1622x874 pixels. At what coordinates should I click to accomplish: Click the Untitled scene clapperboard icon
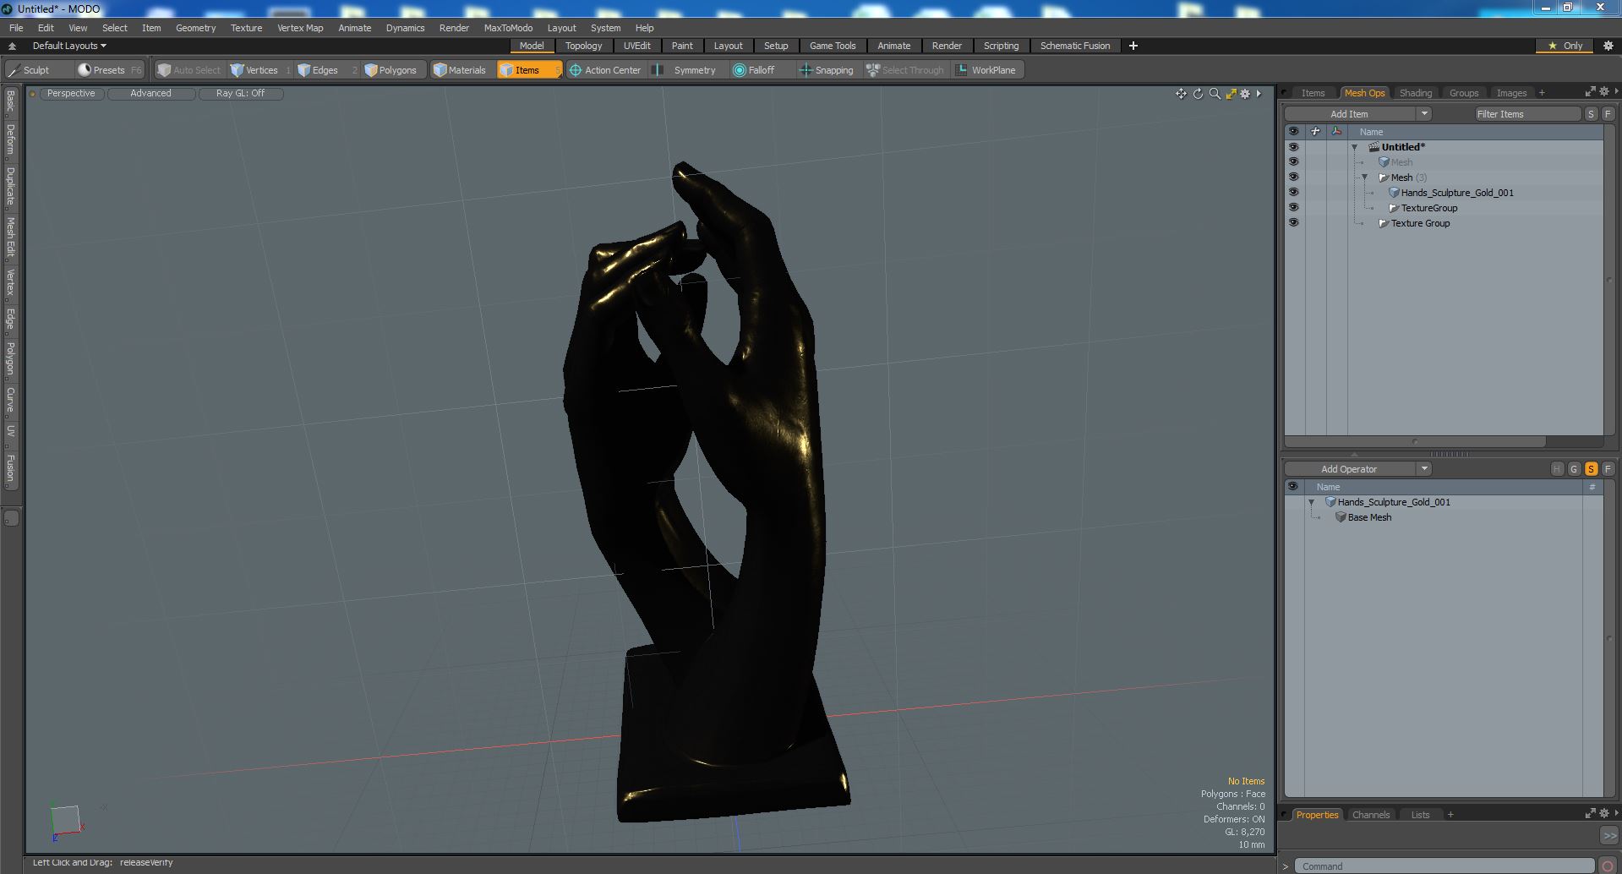coord(1374,147)
